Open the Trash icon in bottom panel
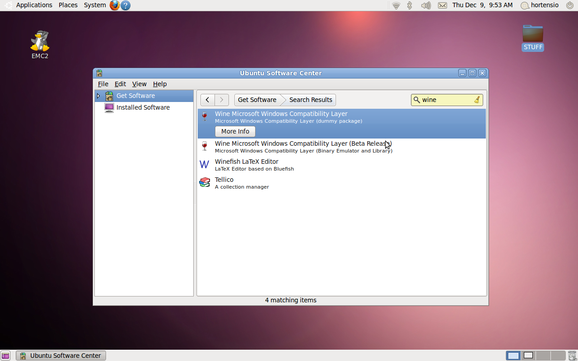The width and height of the screenshot is (578, 361). [572, 356]
